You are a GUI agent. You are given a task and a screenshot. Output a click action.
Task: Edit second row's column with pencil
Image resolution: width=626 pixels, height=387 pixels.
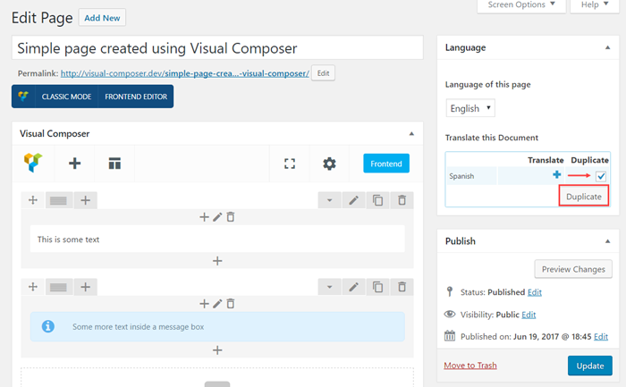(217, 304)
